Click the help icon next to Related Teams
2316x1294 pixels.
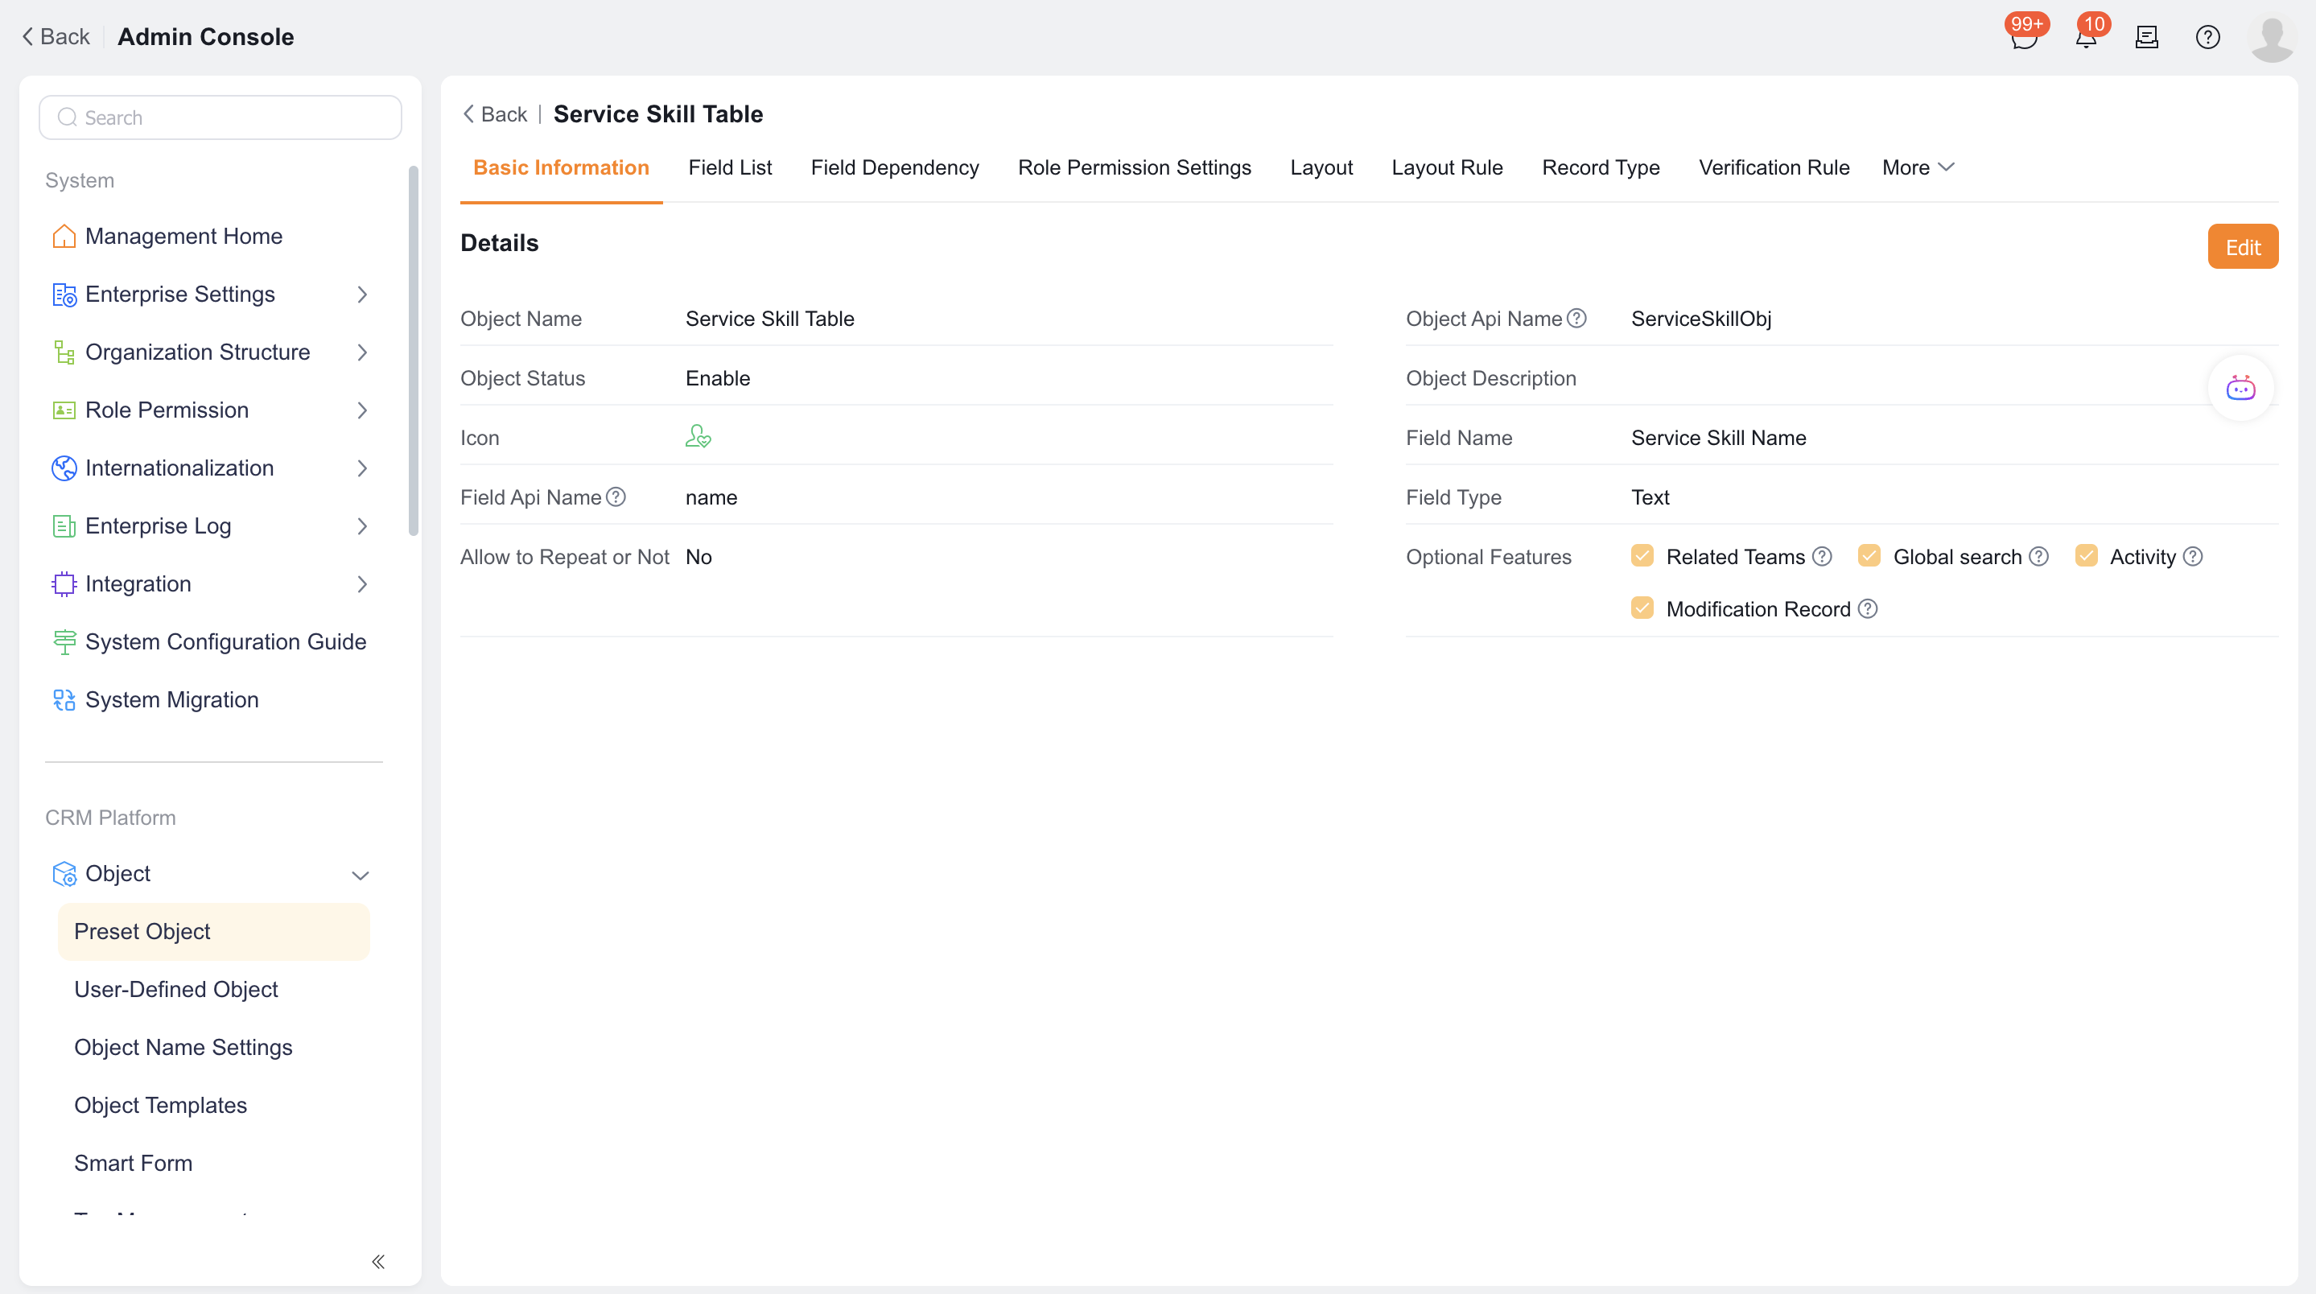(x=1822, y=557)
